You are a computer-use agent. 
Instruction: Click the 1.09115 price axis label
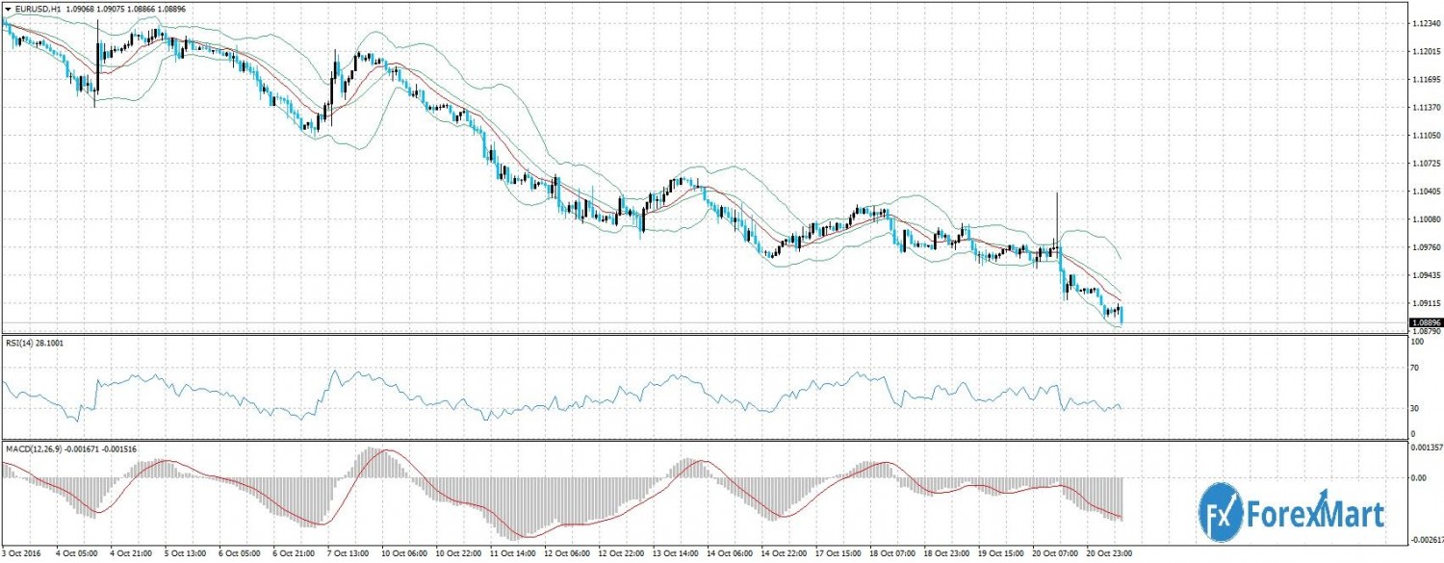click(1425, 303)
